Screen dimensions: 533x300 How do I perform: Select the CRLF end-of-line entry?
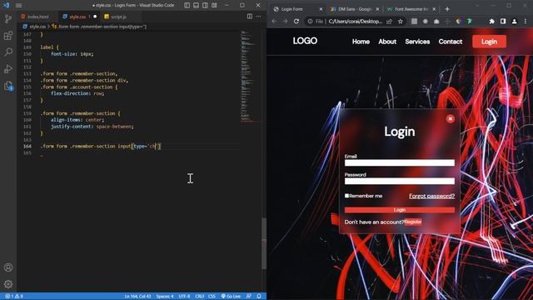tap(200, 297)
